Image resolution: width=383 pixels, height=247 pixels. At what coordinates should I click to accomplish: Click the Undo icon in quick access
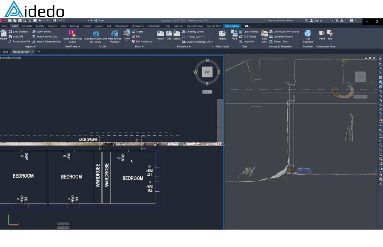[x=40, y=21]
